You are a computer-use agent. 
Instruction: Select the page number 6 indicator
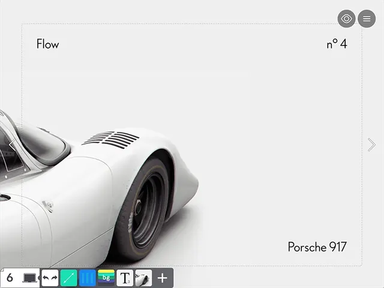[x=10, y=278]
